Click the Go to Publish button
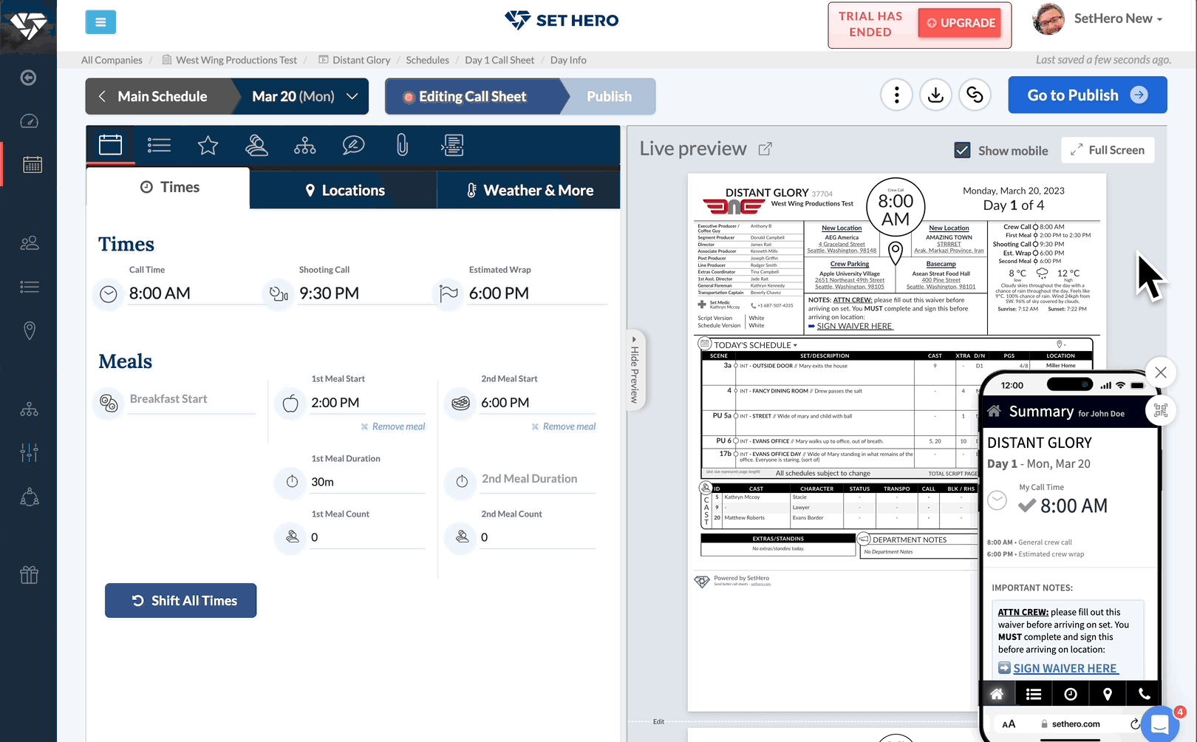Image resolution: width=1197 pixels, height=742 pixels. [x=1088, y=95]
